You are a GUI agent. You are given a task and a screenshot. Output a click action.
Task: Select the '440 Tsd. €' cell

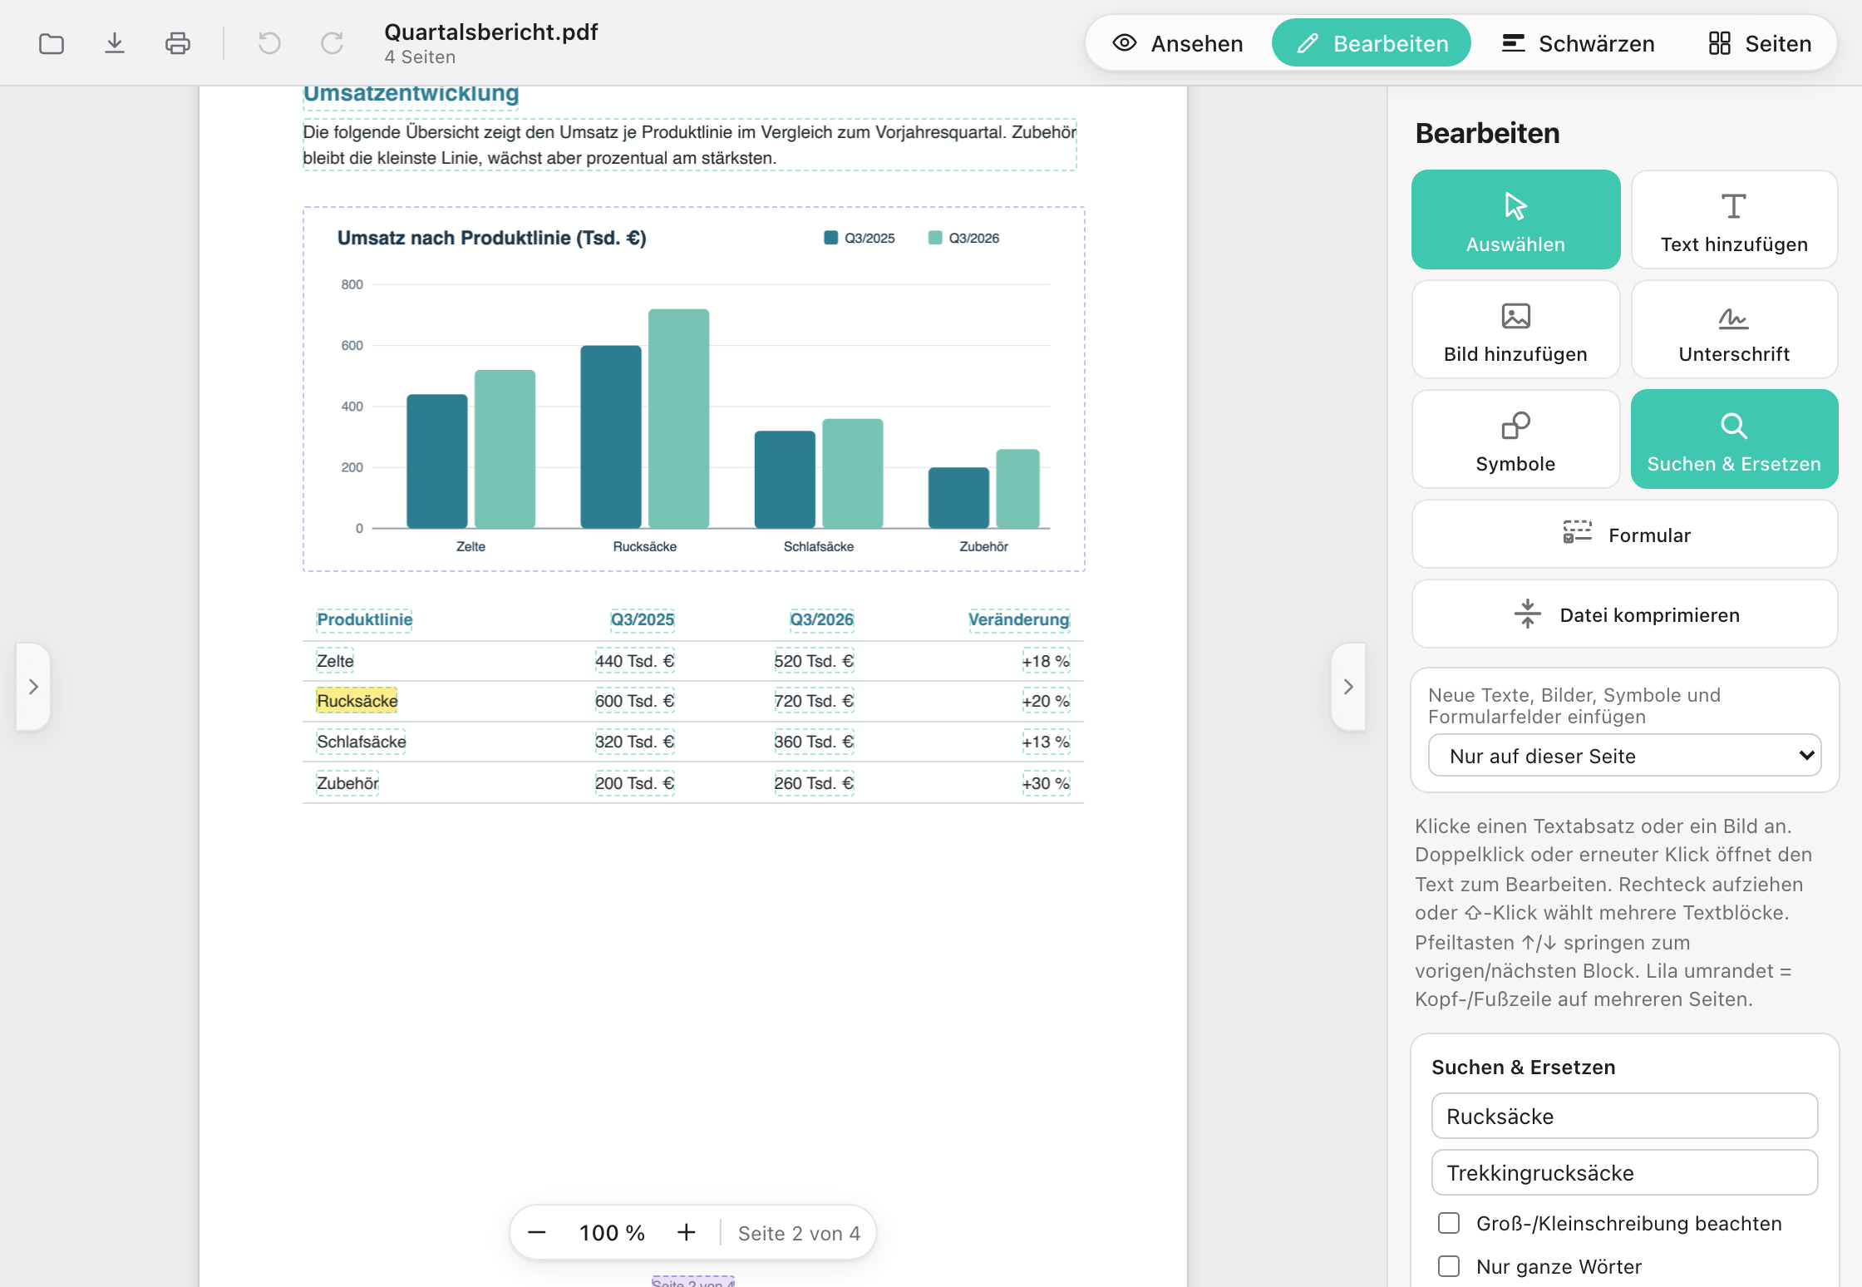point(634,661)
